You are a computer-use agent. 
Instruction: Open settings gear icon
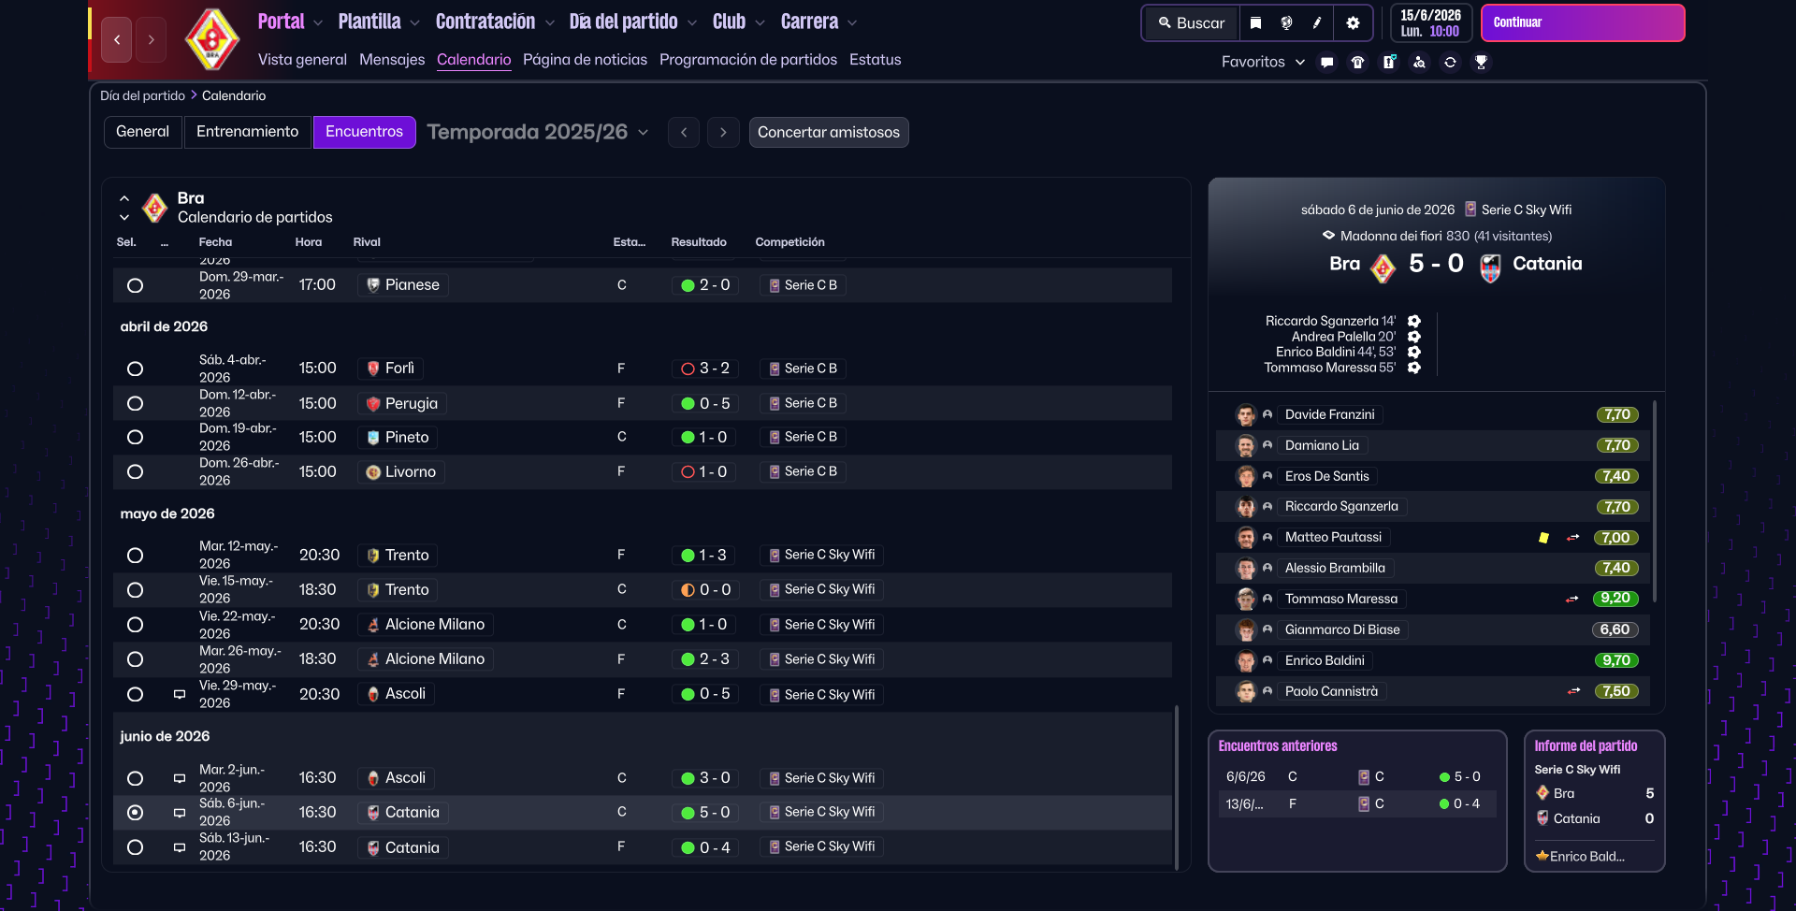pyautogui.click(x=1353, y=23)
